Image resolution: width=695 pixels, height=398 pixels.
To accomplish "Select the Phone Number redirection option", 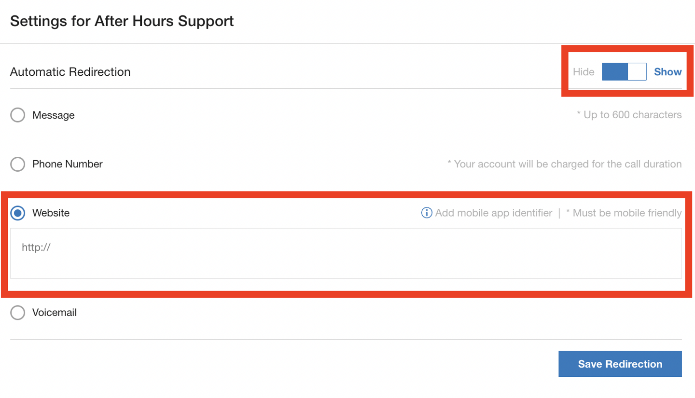I will [17, 164].
